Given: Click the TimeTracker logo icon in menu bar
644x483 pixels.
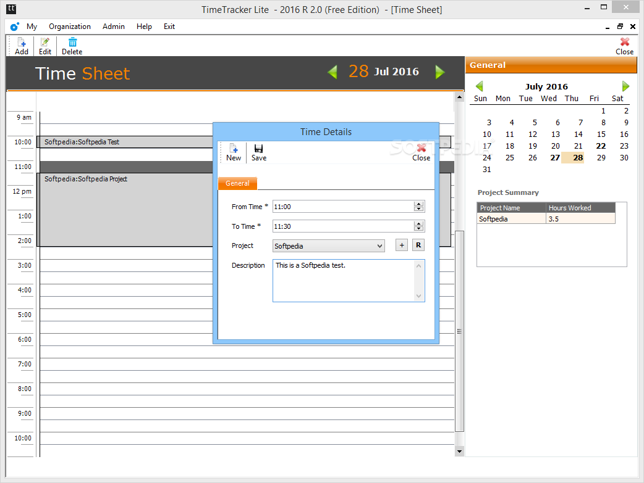Looking at the screenshot, I should (15, 27).
